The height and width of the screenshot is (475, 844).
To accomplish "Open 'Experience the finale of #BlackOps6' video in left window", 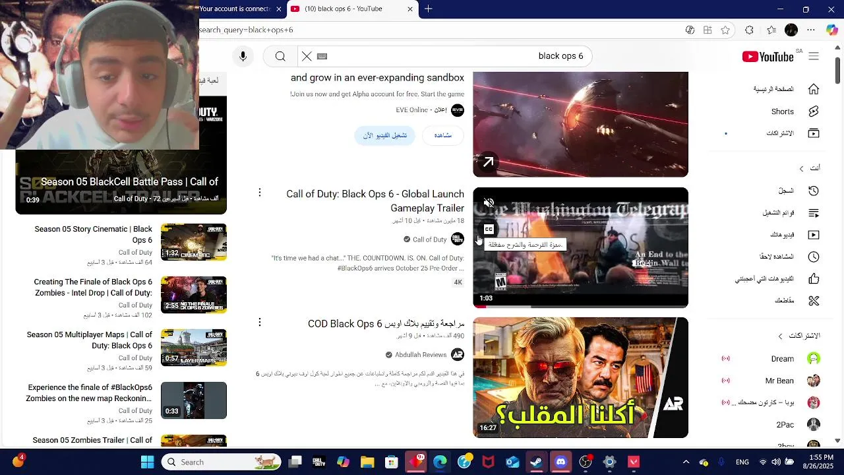I will click(89, 393).
